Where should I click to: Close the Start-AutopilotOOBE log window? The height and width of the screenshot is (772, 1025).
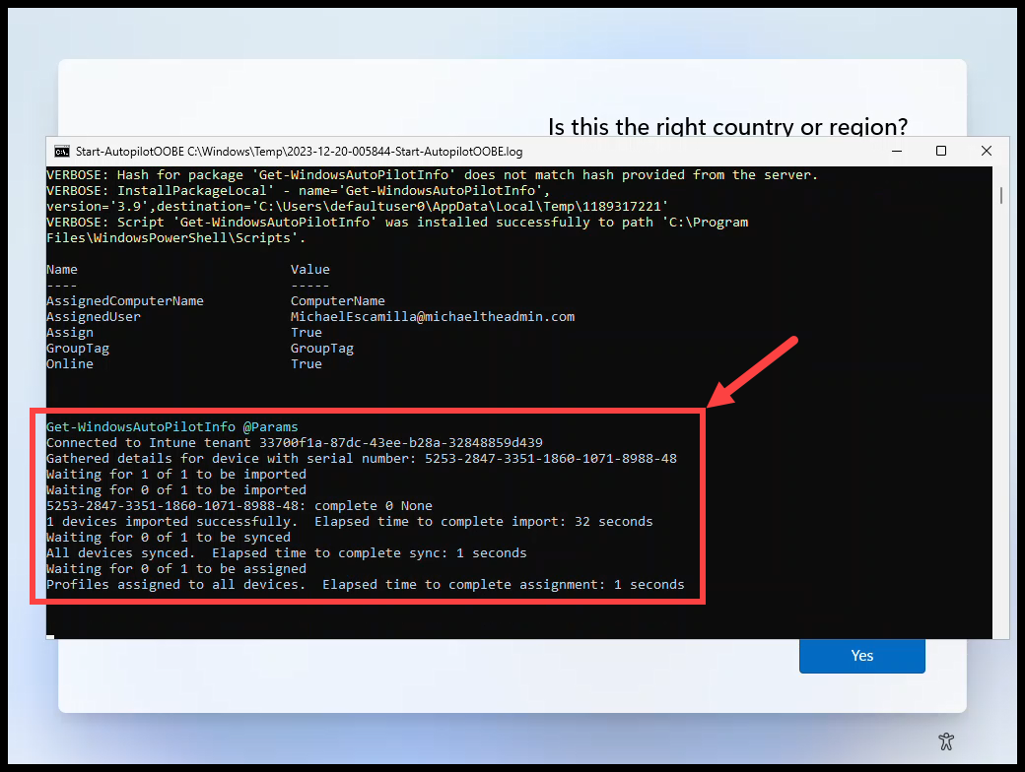click(986, 151)
